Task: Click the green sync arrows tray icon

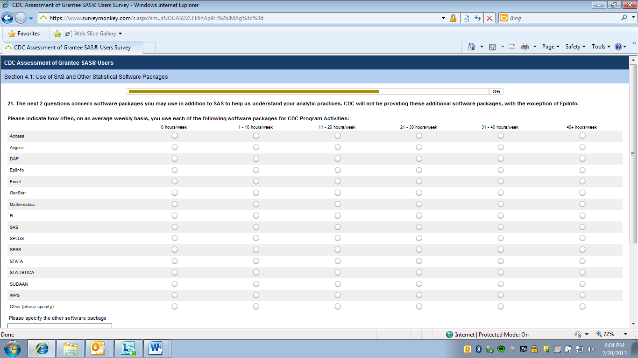Action: tap(501, 349)
